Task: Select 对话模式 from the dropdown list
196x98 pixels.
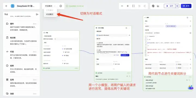Action: pyautogui.click(x=50, y=14)
